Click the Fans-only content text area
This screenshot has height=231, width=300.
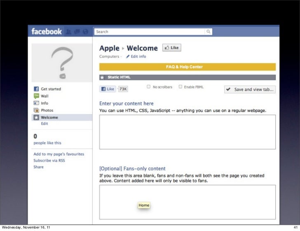187,202
